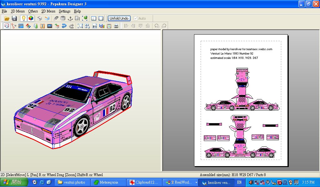Select the orange T text tool
Screen dimensions: 320x187
[42, 26]
